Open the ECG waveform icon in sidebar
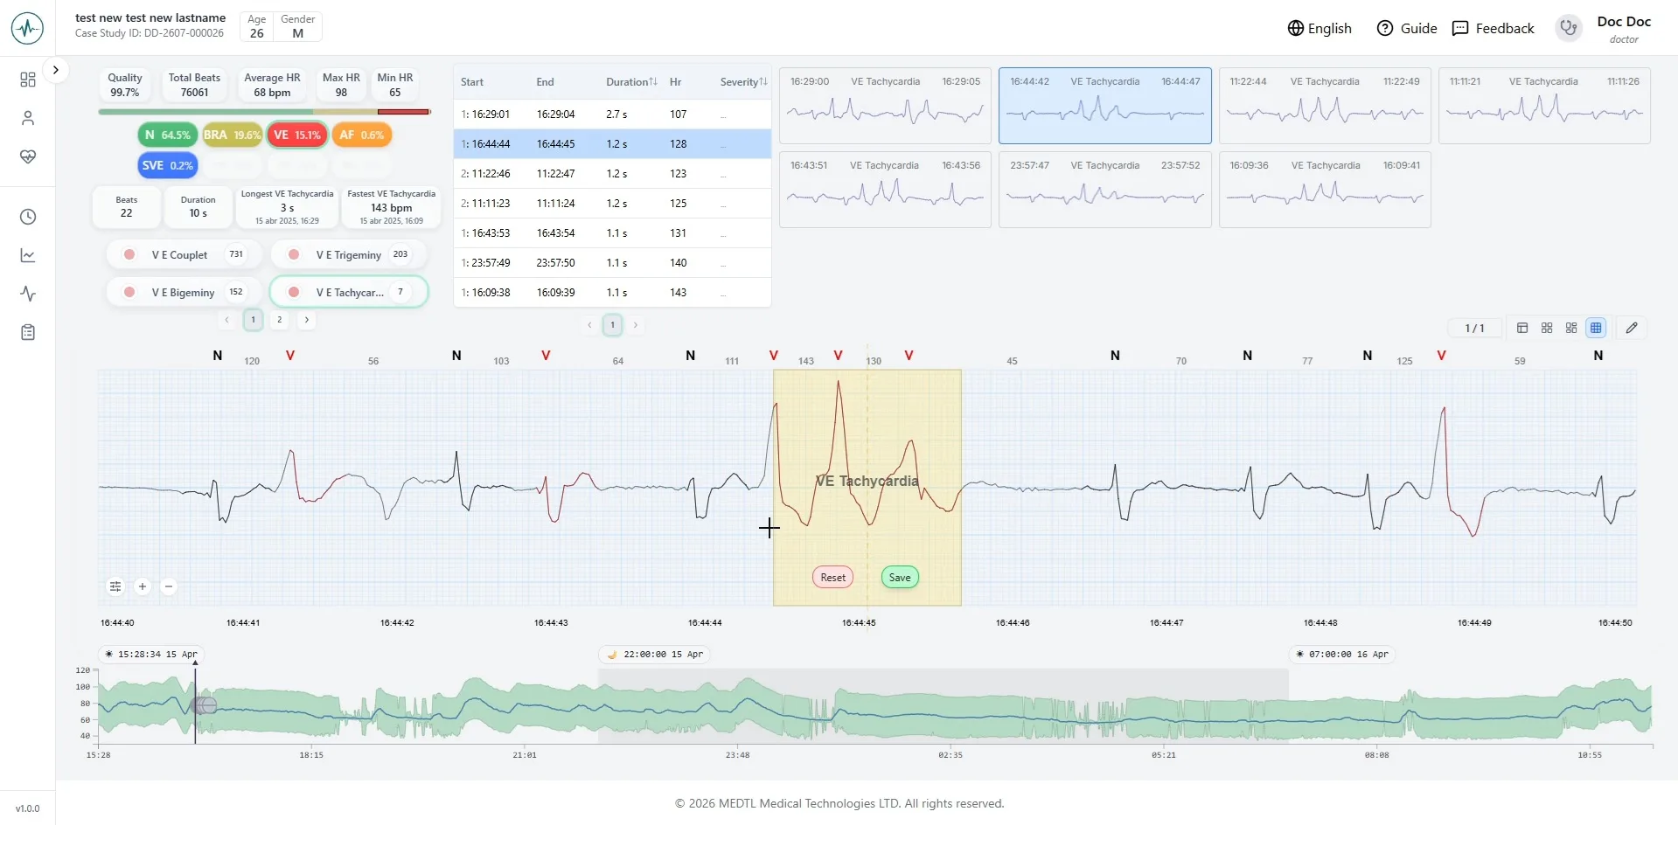 28,294
